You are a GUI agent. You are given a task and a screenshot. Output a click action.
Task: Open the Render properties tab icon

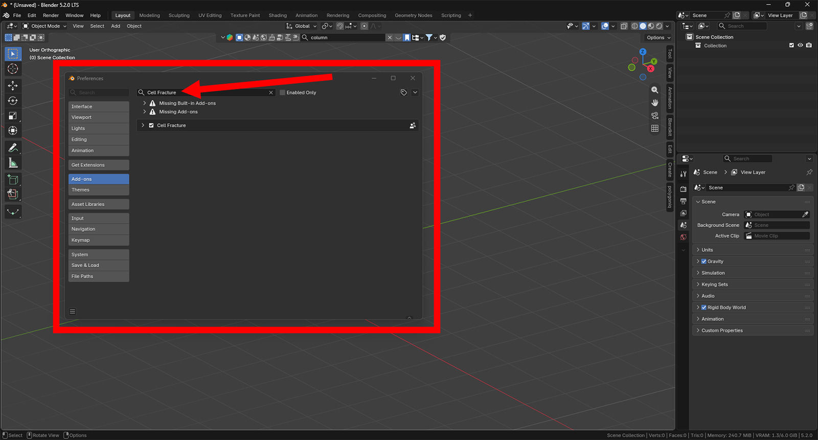pyautogui.click(x=684, y=189)
